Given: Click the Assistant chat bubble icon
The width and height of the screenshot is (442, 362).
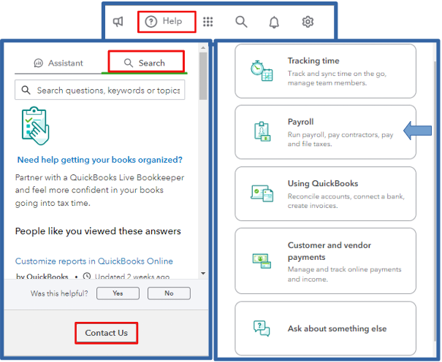Looking at the screenshot, I should pos(38,63).
